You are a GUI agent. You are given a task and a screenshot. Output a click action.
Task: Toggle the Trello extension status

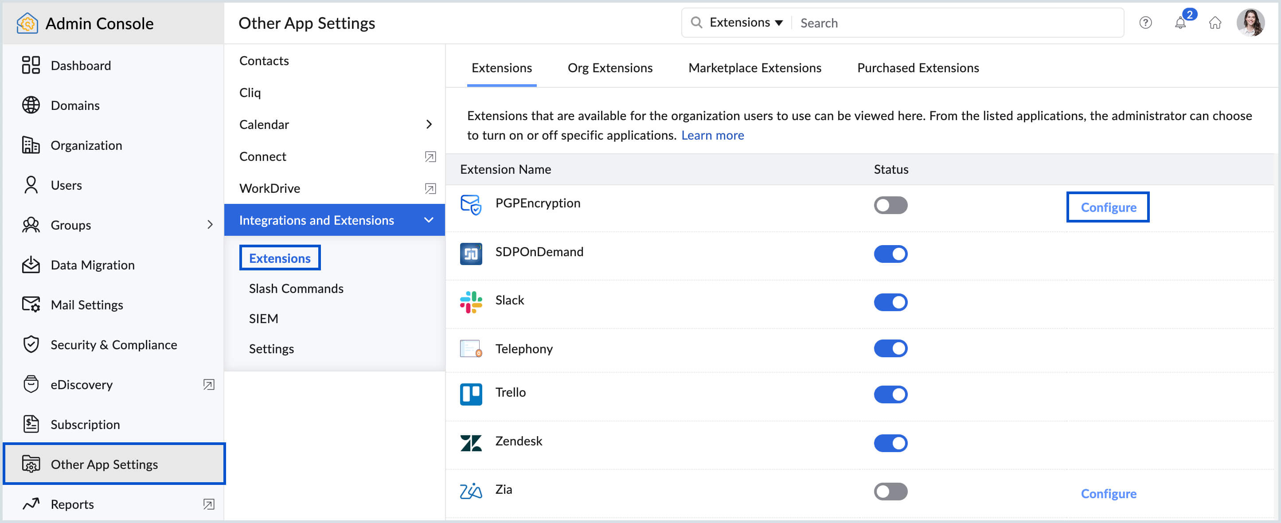890,394
